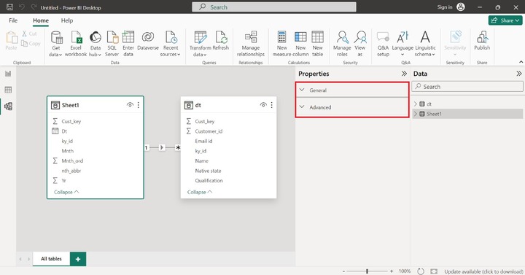
Task: Open Q&A setup
Action: pyautogui.click(x=383, y=44)
